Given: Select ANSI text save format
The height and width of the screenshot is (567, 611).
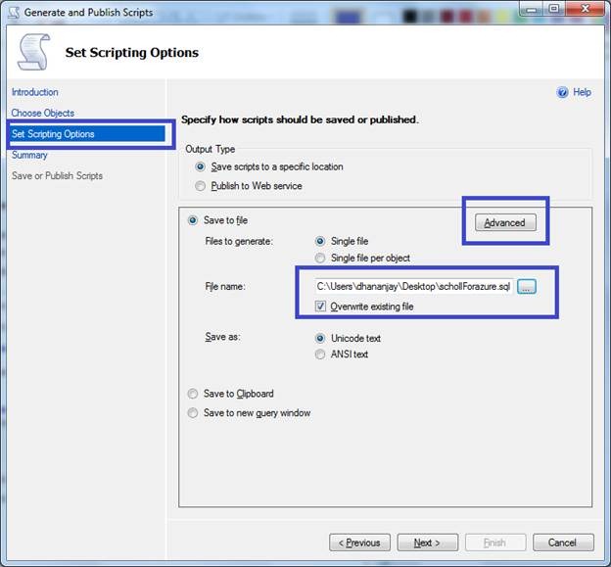Looking at the screenshot, I should point(320,354).
